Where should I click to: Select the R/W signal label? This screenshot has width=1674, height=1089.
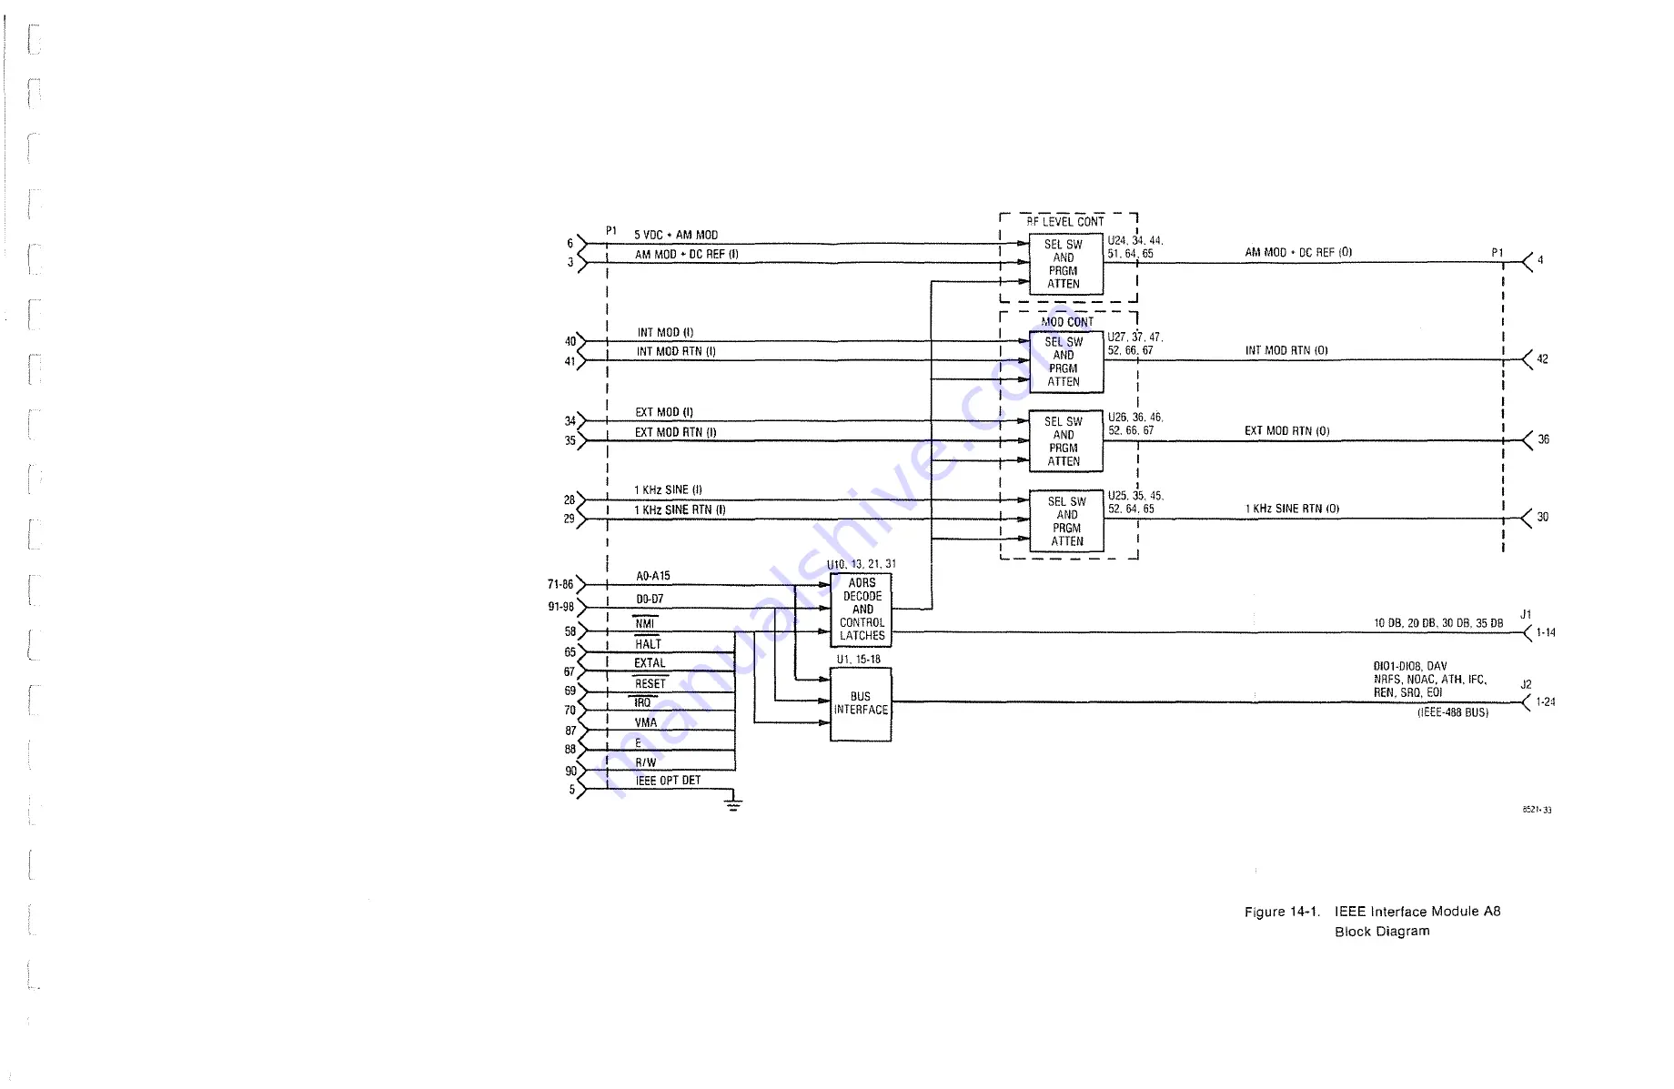[646, 762]
